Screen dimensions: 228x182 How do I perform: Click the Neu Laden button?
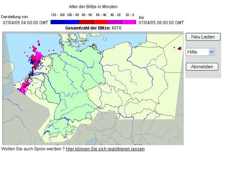tap(203, 37)
